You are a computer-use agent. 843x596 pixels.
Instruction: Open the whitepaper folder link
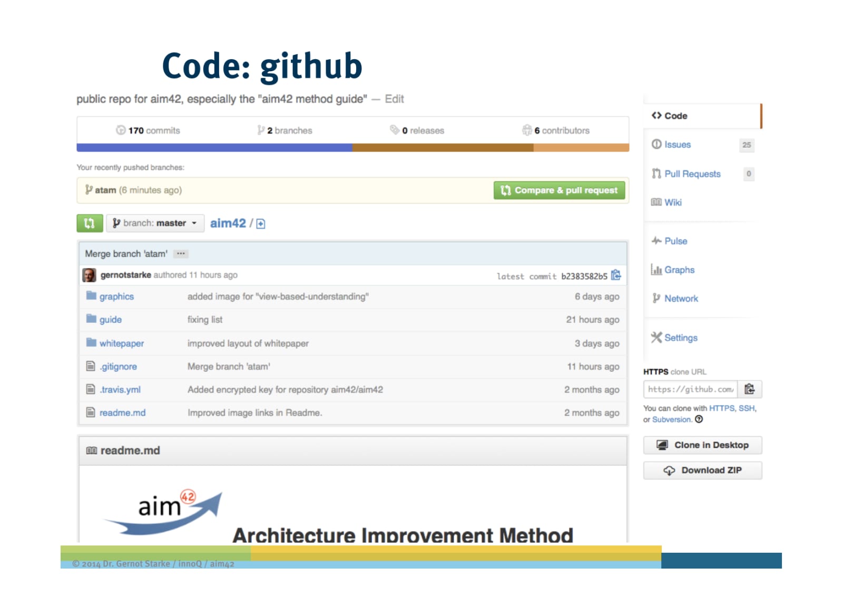coord(122,343)
